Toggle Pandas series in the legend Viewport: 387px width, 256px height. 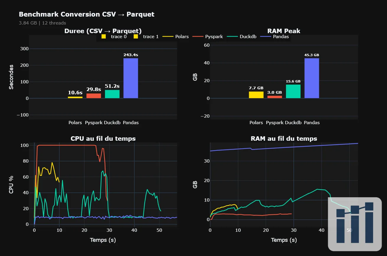[275, 37]
